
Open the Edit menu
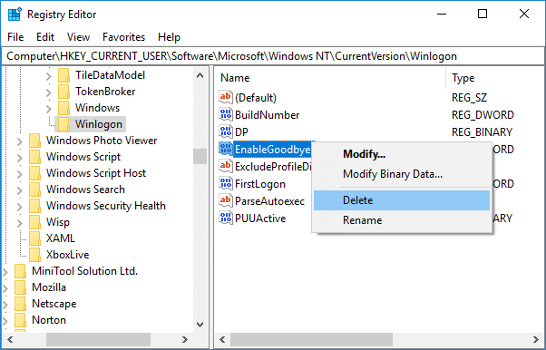point(45,37)
